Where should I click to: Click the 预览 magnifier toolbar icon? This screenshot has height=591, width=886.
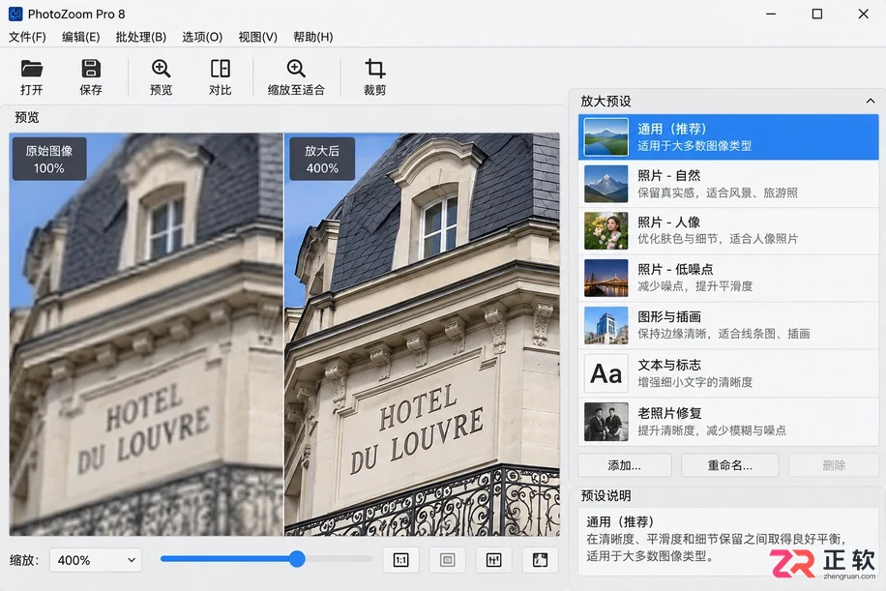tap(161, 69)
